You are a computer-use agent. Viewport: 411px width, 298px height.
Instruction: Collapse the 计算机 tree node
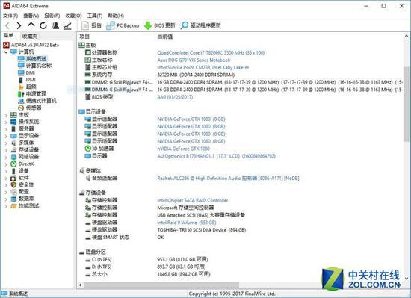[x=6, y=52]
